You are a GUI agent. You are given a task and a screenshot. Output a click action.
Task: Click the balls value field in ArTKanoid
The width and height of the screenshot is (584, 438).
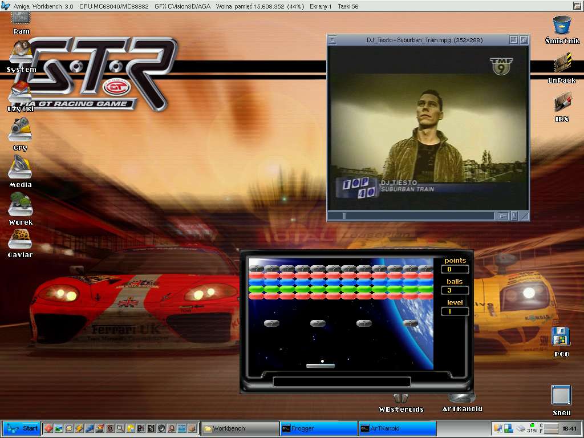click(x=455, y=290)
